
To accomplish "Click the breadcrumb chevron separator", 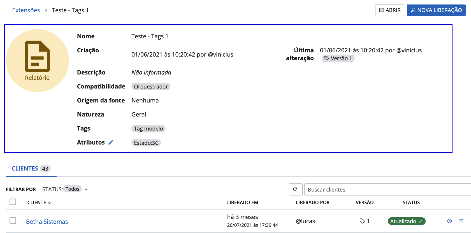I will pyautogui.click(x=46, y=10).
